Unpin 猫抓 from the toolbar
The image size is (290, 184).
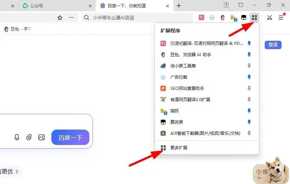[x=249, y=111]
